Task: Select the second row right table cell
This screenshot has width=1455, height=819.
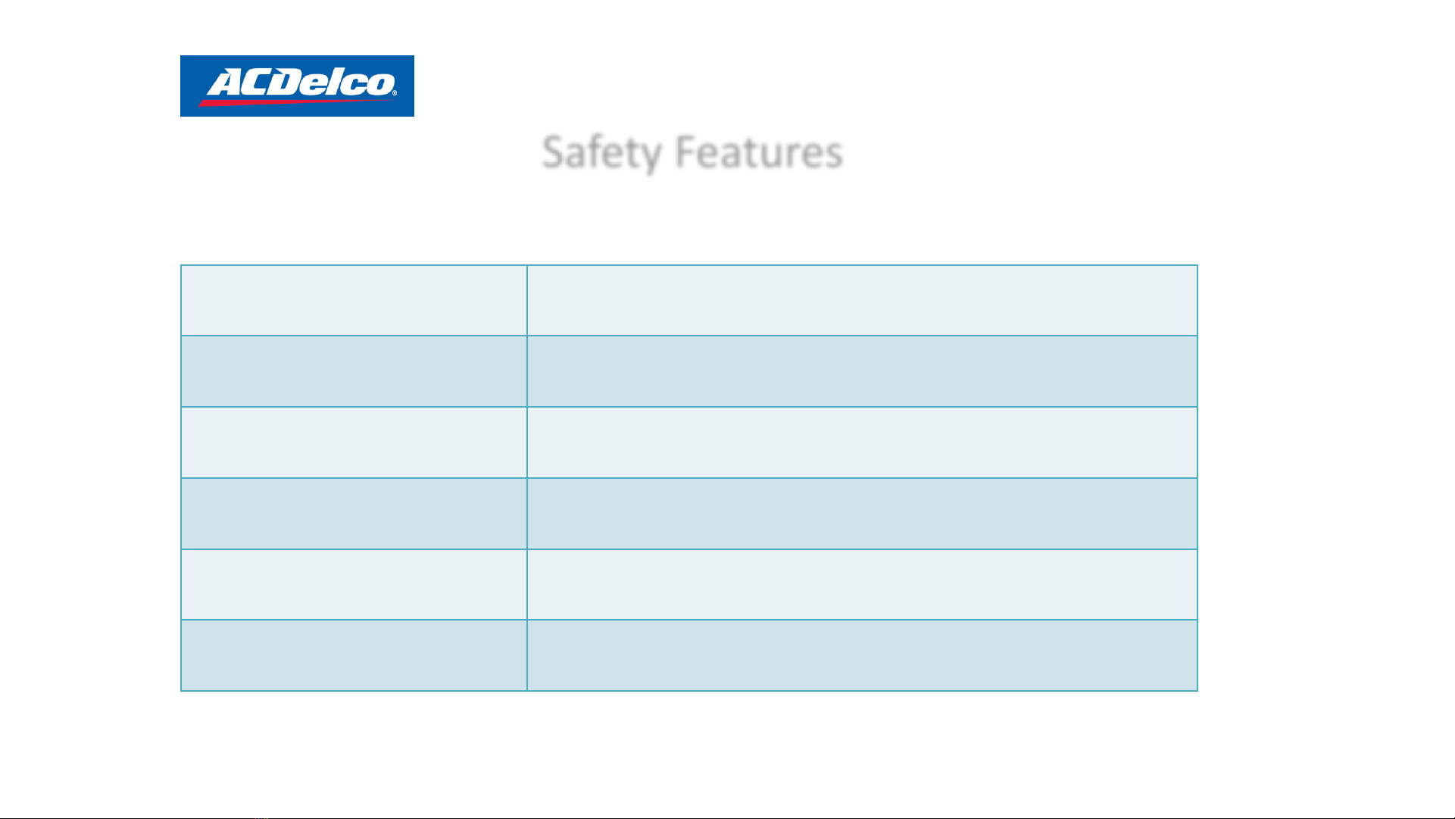Action: pos(862,371)
